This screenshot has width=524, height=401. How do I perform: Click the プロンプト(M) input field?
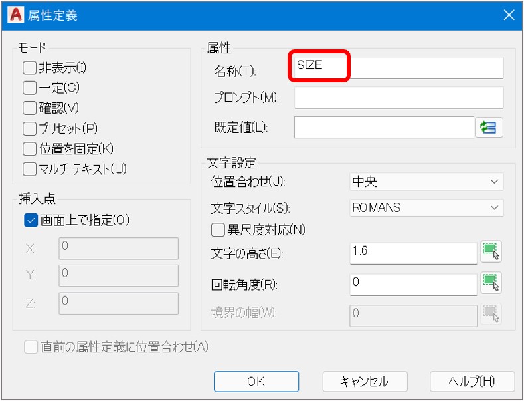398,98
